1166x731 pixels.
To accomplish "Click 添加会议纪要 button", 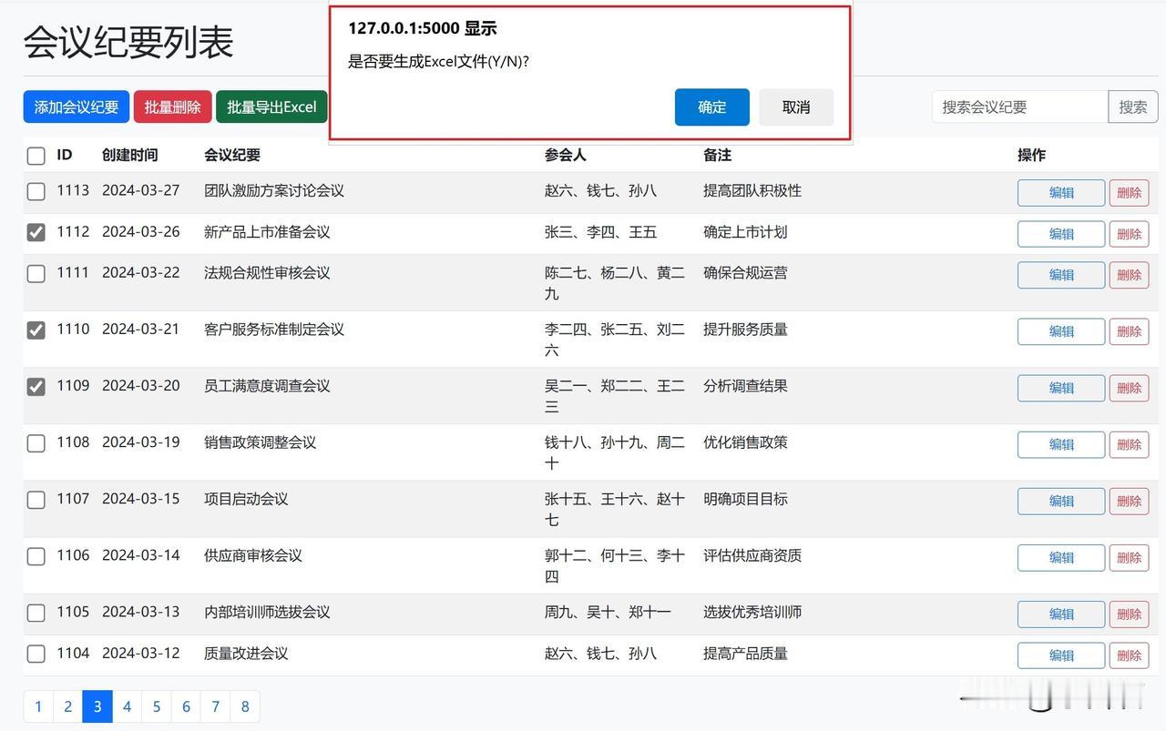I will [77, 107].
